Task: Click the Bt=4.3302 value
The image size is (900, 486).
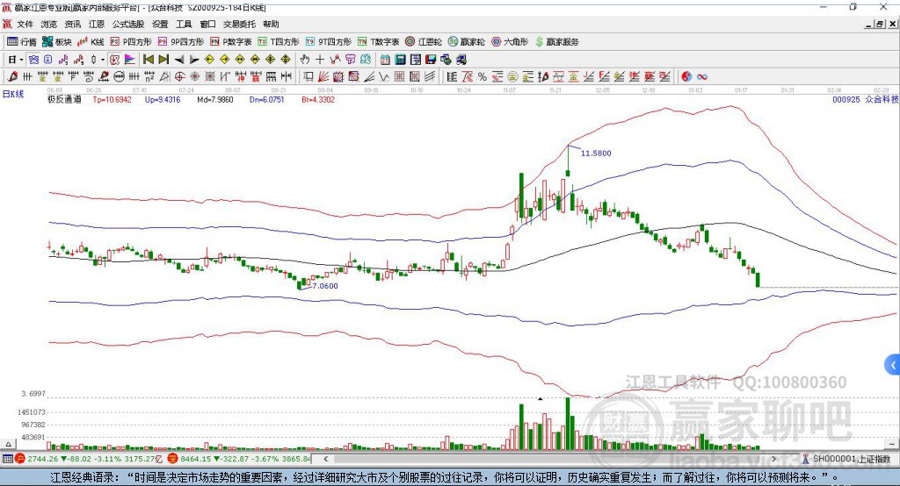Action: coord(318,99)
